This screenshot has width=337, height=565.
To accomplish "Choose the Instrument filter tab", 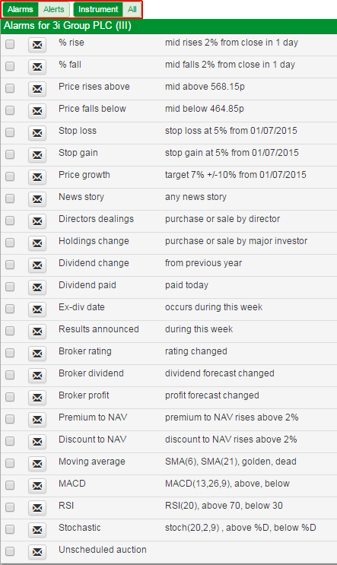I will coord(98,9).
